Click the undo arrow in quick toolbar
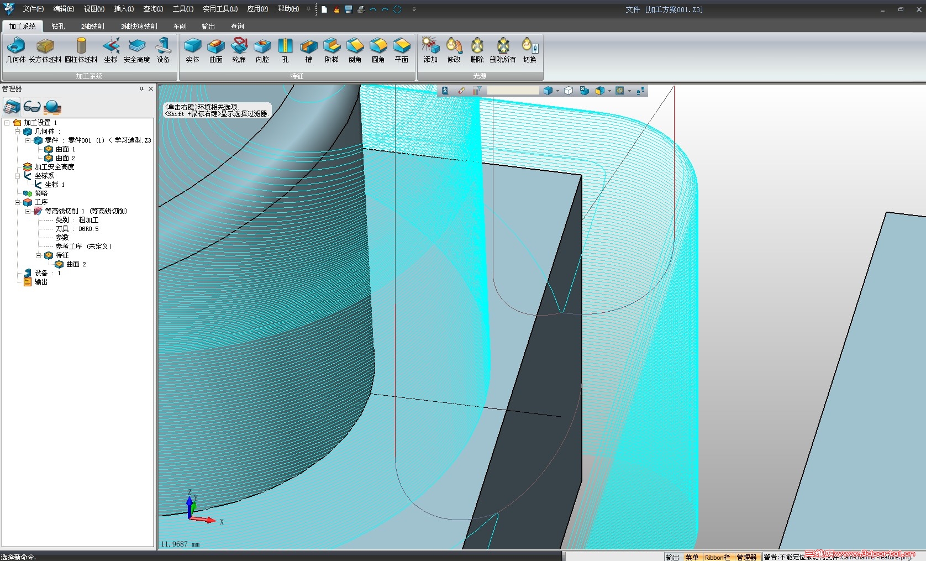 coord(373,9)
